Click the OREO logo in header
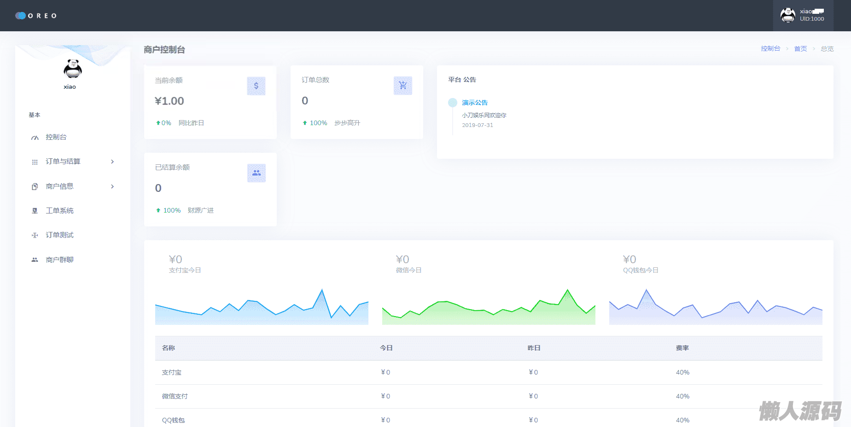This screenshot has width=851, height=427. [36, 16]
